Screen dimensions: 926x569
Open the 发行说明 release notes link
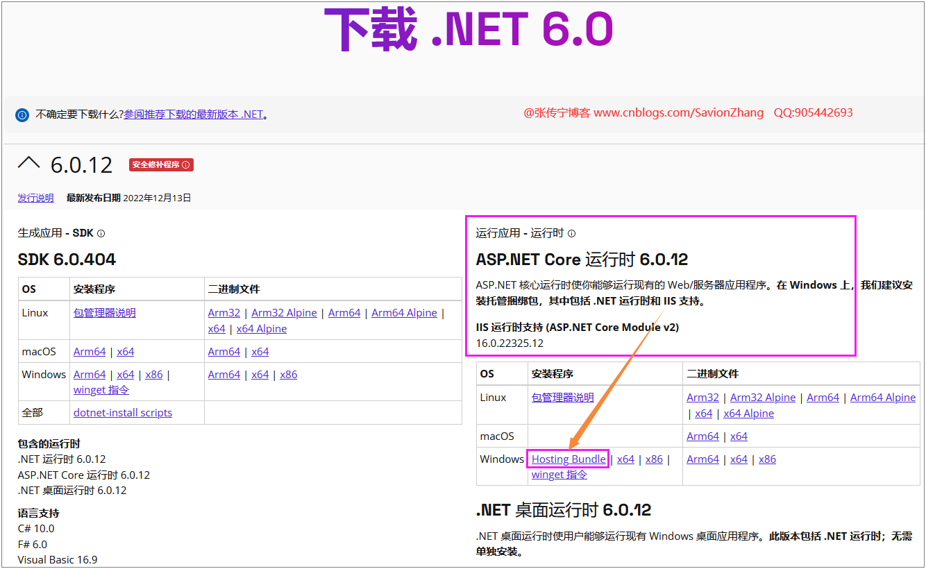pos(35,198)
